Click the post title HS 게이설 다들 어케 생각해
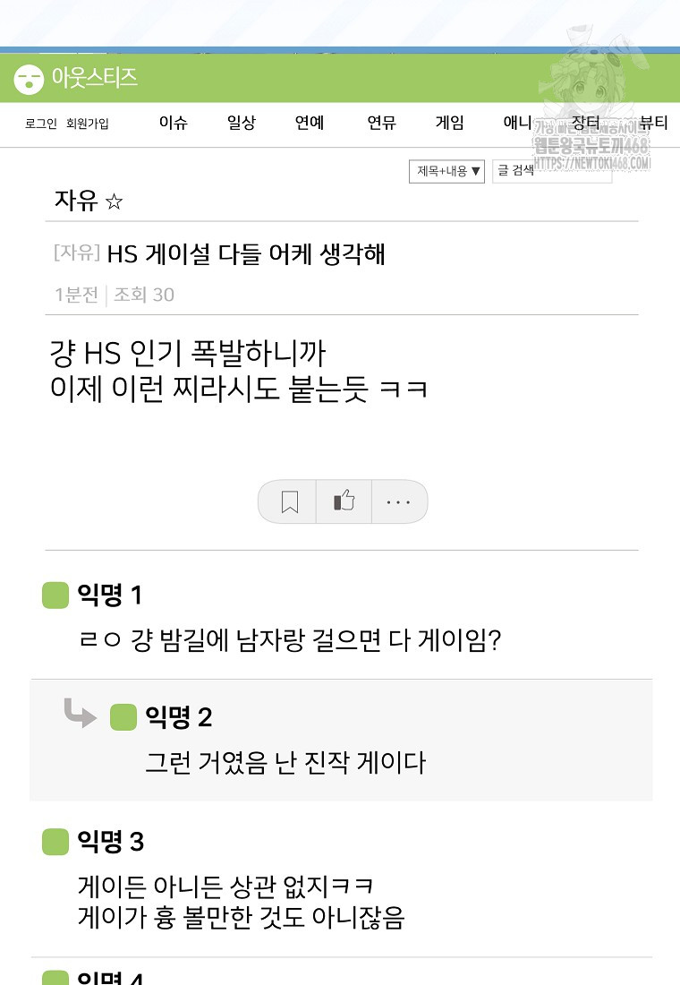This screenshot has width=680, height=985. coord(246,254)
